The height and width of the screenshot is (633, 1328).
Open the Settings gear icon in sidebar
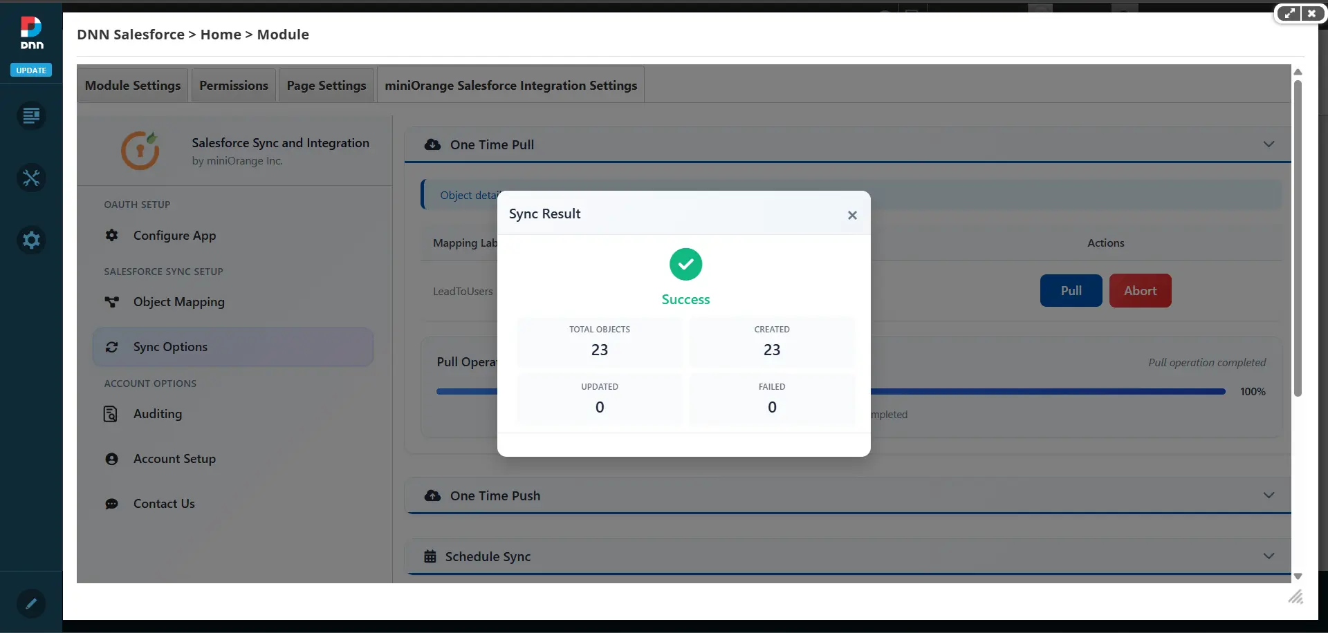pyautogui.click(x=31, y=240)
